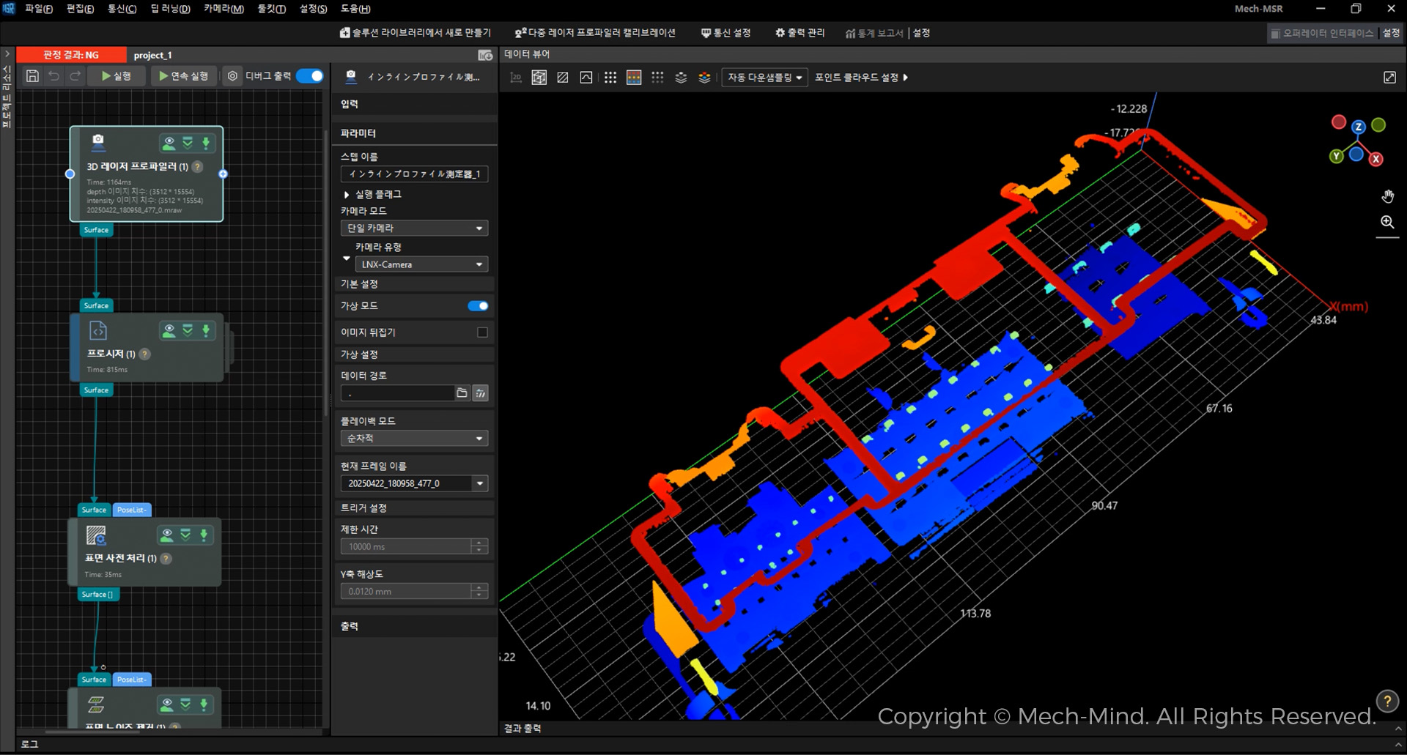This screenshot has height=755, width=1407.
Task: Toggle visibility eye on 프로시저 node
Action: pyautogui.click(x=169, y=331)
